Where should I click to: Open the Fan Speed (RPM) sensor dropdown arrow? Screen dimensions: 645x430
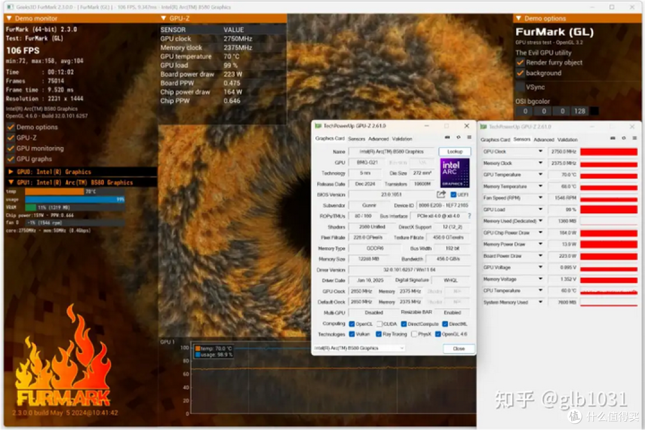click(x=540, y=198)
